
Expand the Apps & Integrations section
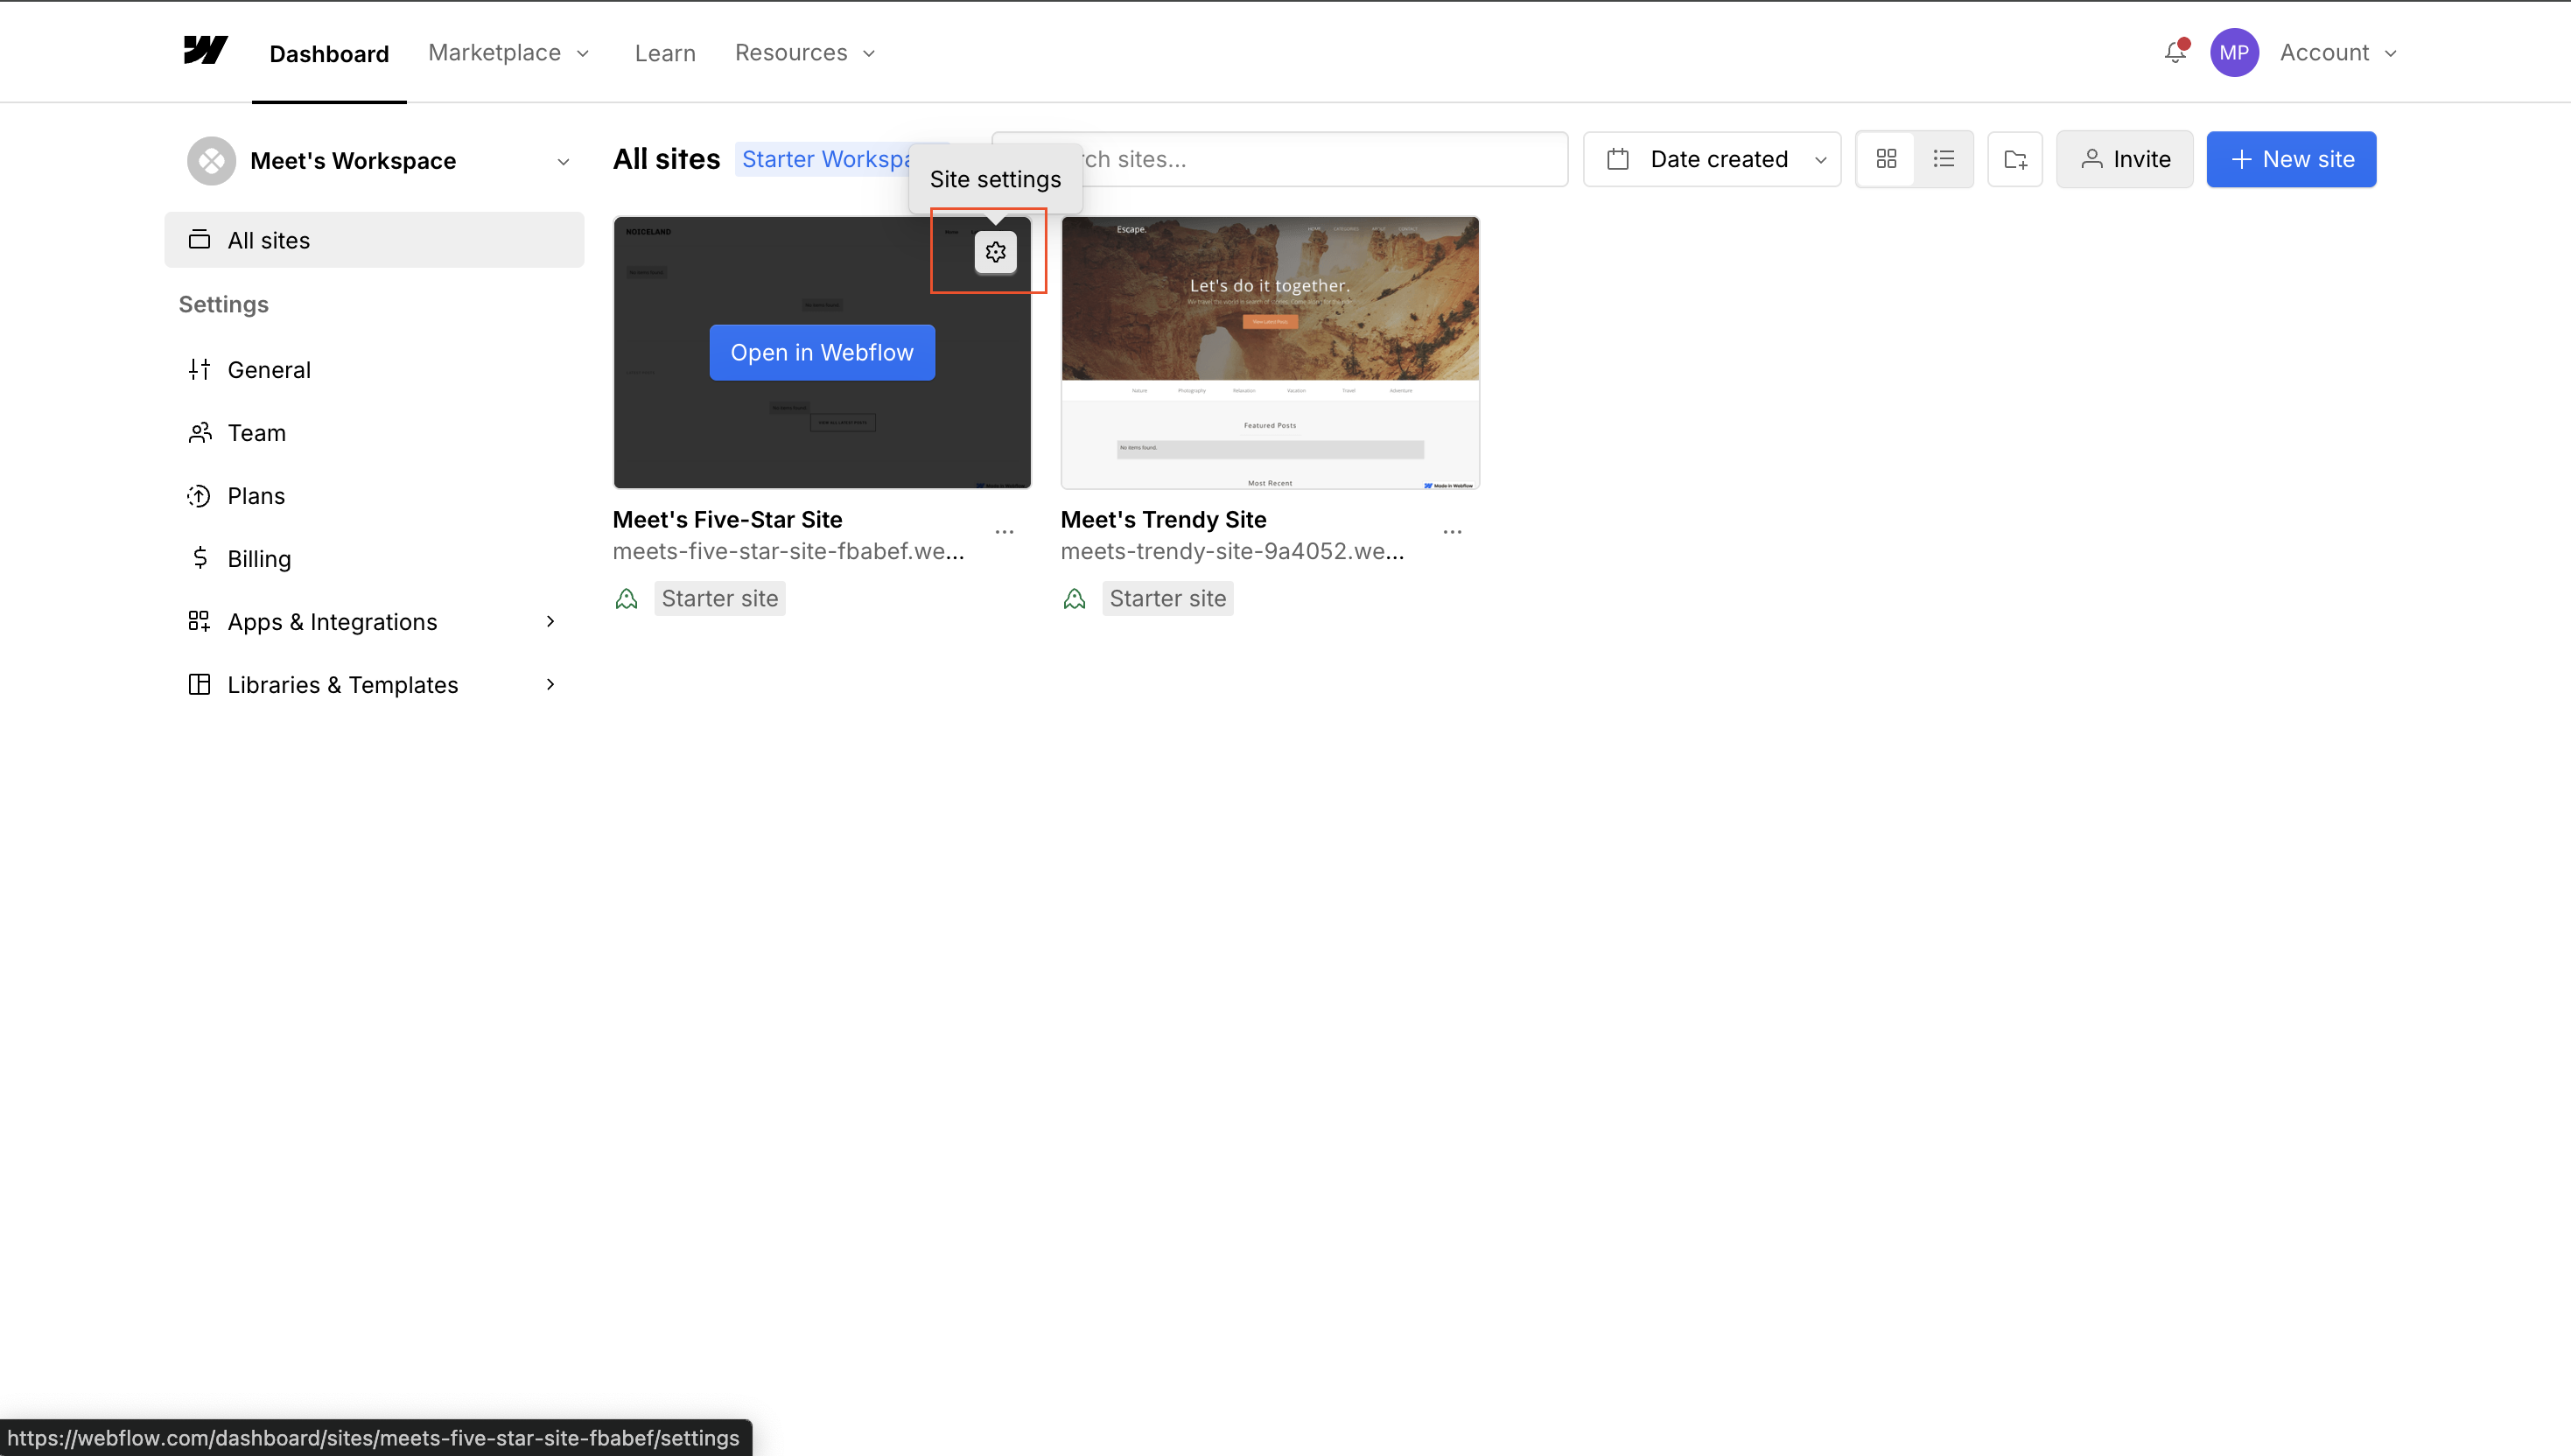(550, 622)
